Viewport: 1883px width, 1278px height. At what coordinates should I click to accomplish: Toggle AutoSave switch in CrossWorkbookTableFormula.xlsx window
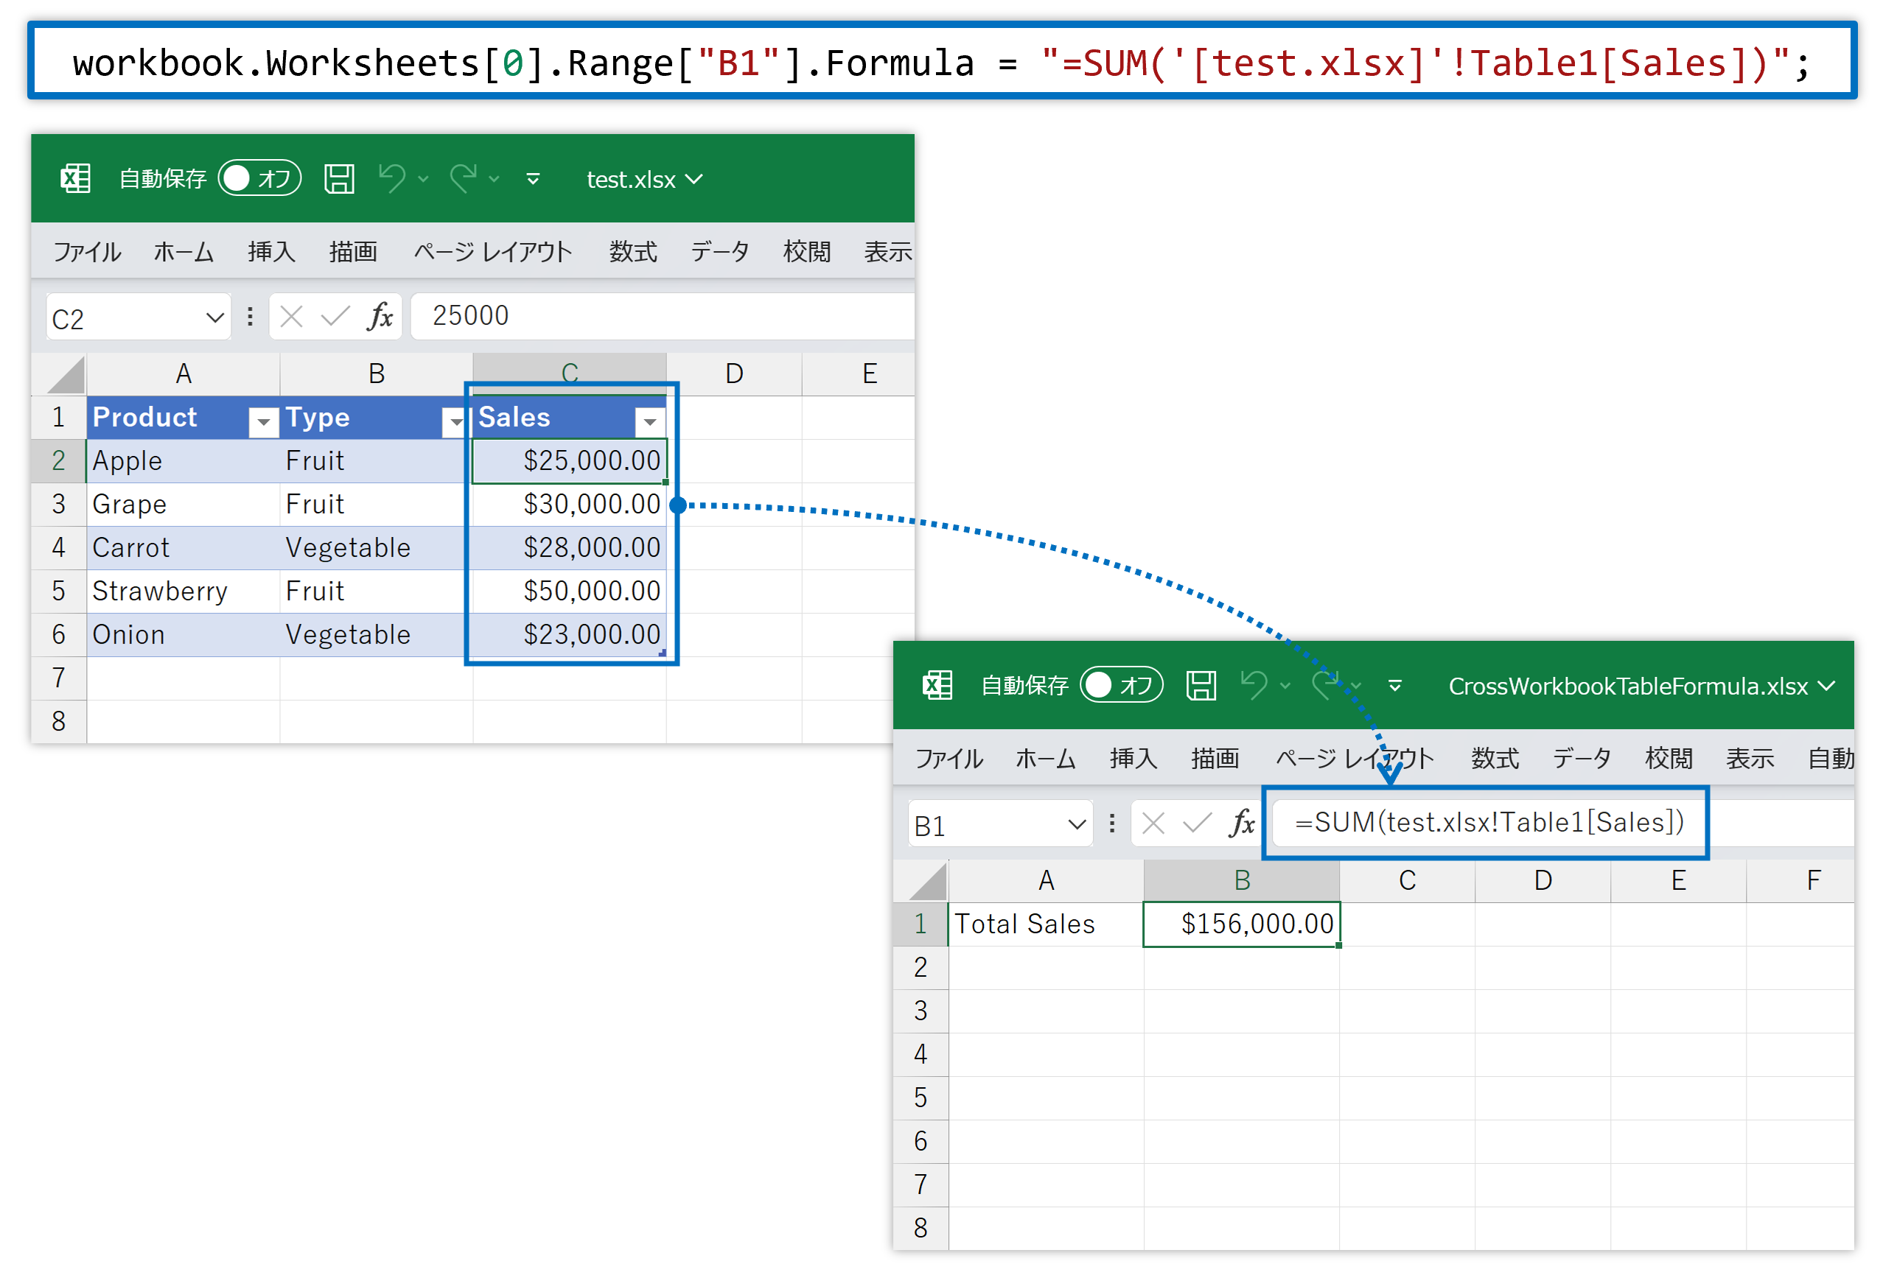1122,685
